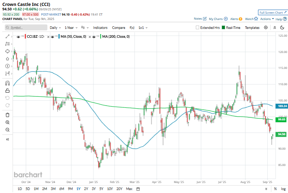288x193 pixels.
Task: Select the 3M time range
Action: (x=53, y=189)
